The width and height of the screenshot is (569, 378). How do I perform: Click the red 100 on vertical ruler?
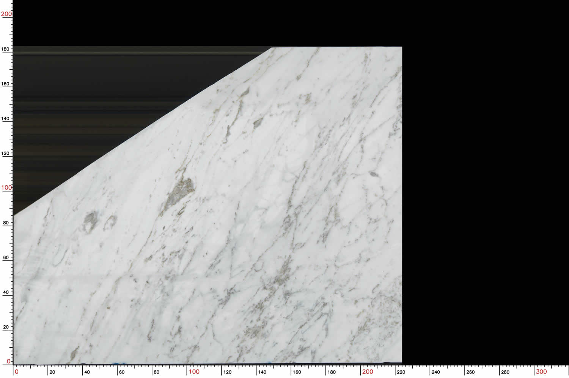[6, 188]
